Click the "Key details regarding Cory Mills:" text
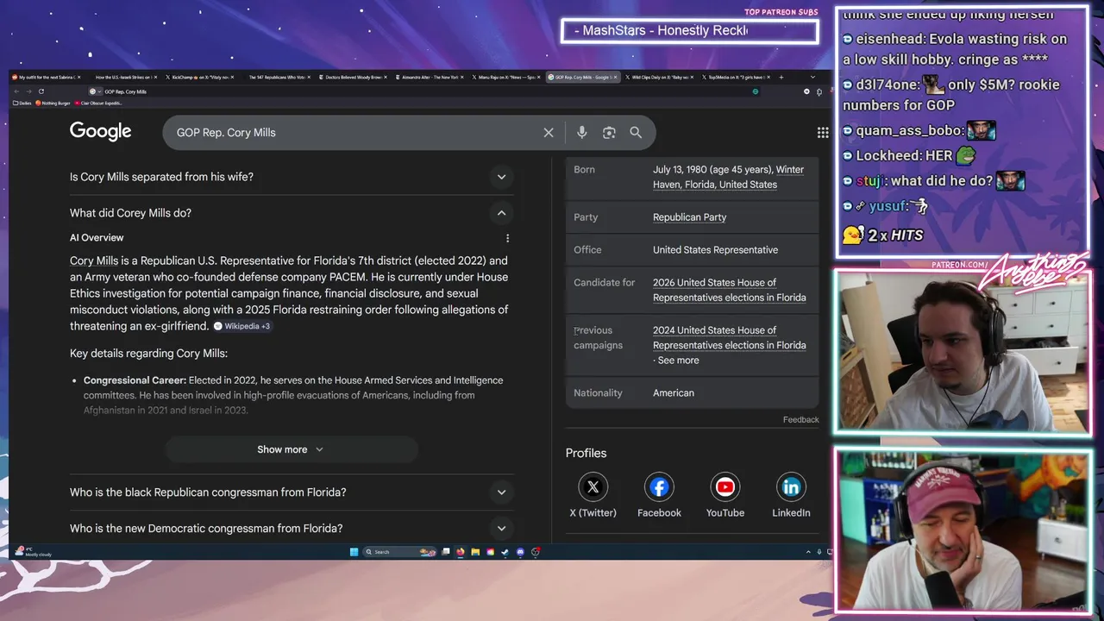 pyautogui.click(x=148, y=354)
